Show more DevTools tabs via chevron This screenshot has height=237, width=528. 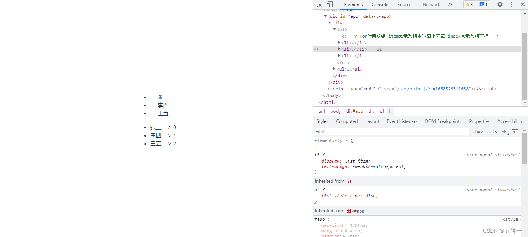[x=450, y=5]
